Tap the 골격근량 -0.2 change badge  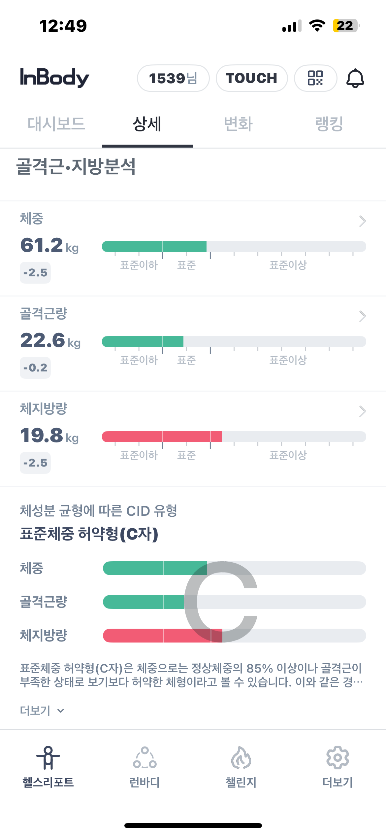[35, 368]
